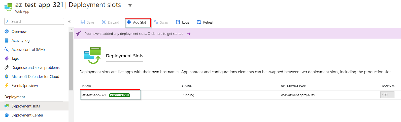The width and height of the screenshot is (401, 122).
Task: Click the arrow at end of banner
Action: pos(189,34)
